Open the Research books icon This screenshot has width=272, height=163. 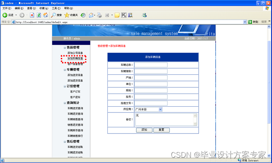click(x=130, y=15)
